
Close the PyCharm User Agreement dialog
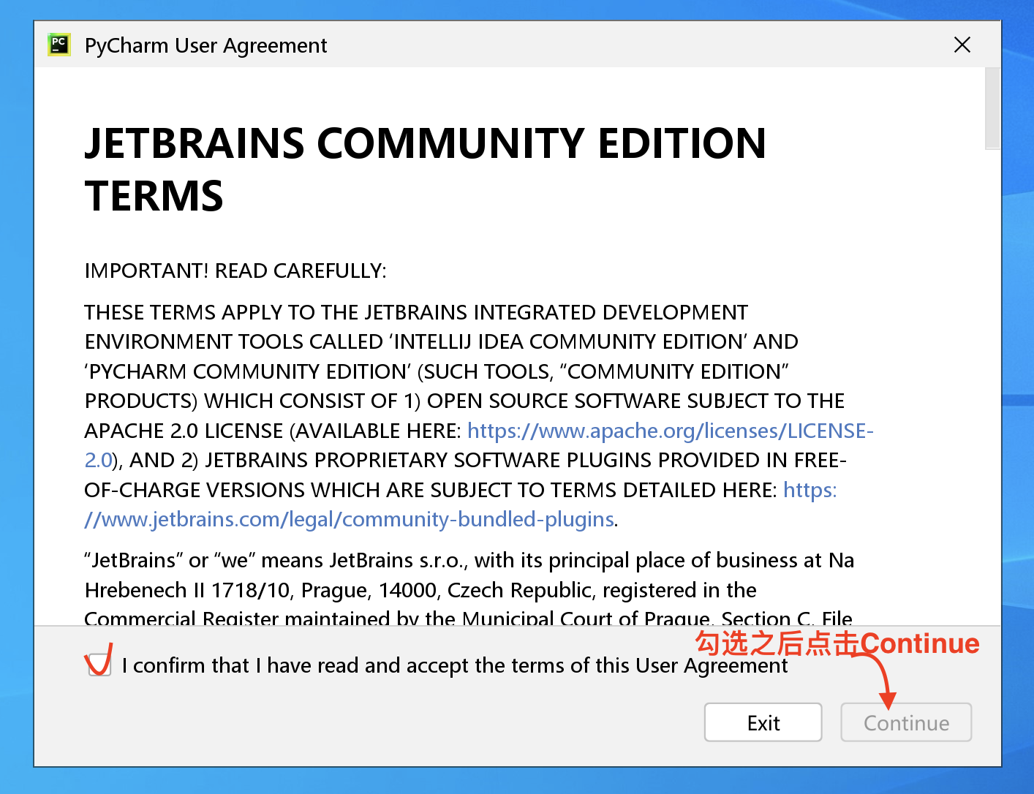[x=962, y=45]
